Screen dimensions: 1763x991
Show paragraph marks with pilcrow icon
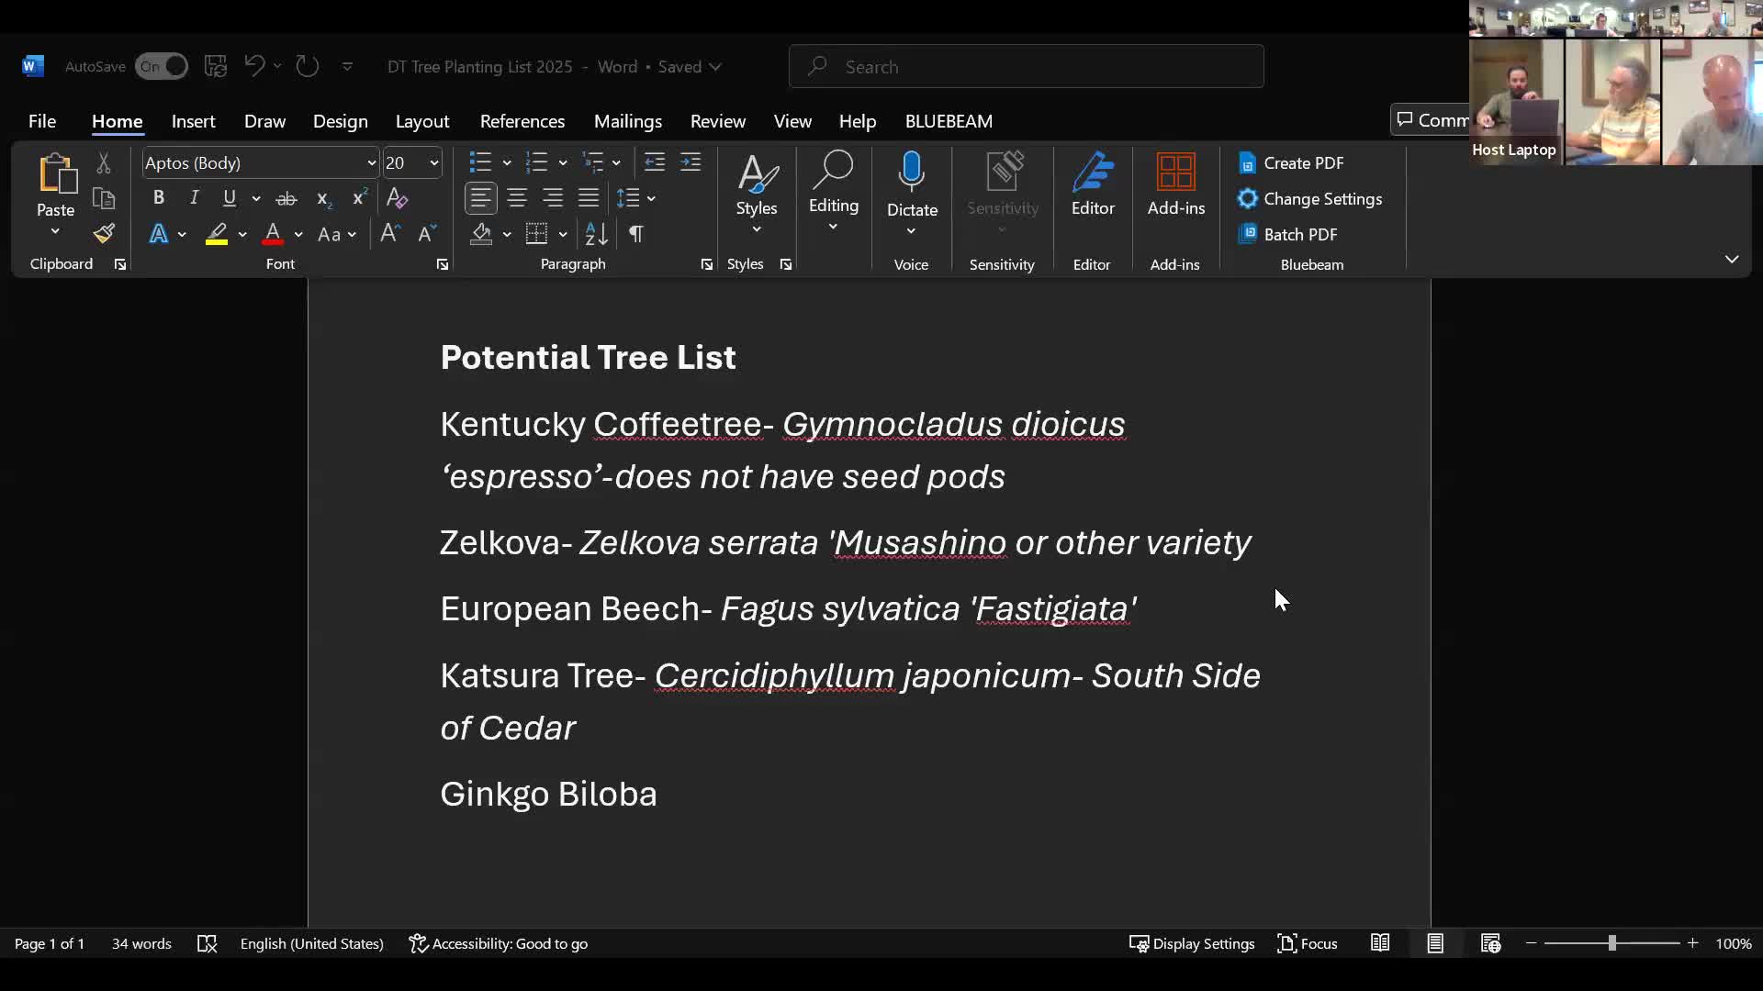[635, 234]
